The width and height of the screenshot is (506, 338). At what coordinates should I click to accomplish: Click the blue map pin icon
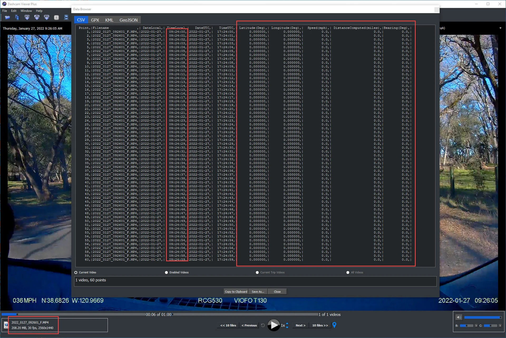point(334,325)
